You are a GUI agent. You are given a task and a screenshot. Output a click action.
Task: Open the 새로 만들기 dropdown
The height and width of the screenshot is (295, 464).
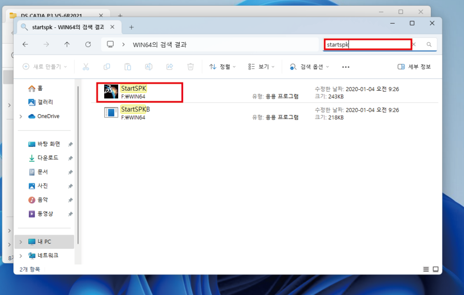(x=45, y=67)
